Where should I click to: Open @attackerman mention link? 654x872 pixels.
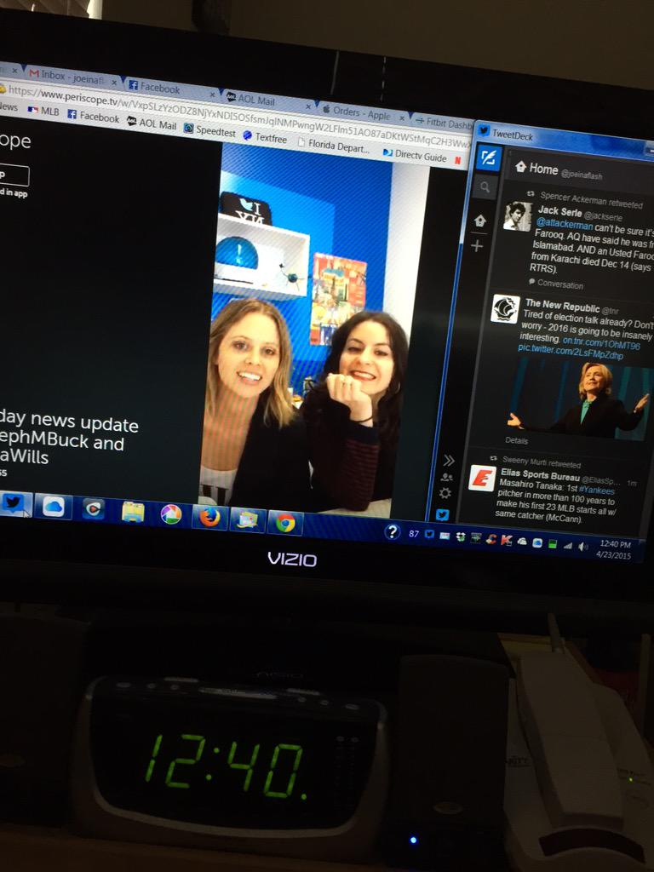(x=565, y=224)
